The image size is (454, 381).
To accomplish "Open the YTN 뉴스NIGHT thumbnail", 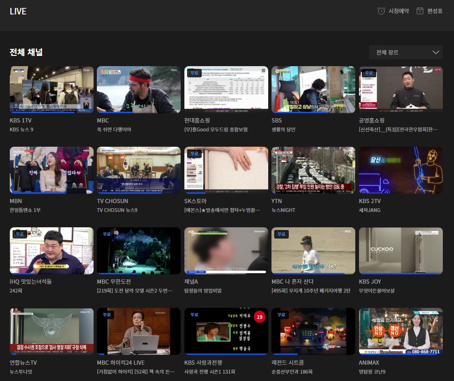I will pyautogui.click(x=313, y=170).
